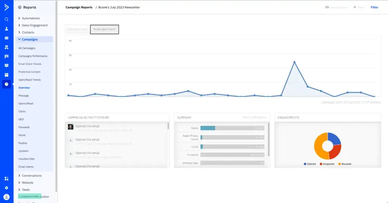Screen dimensions: 388x203
Task: Open Campaigns envelope icon in left rail
Action: (x=6, y=38)
